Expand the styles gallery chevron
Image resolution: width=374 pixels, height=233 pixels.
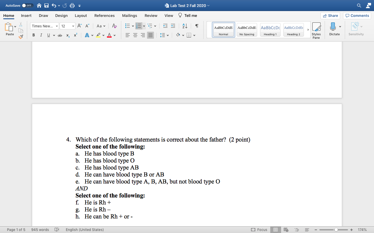point(308,30)
